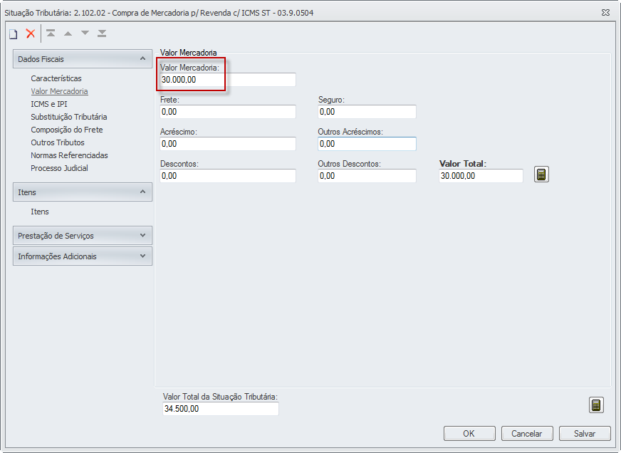Click calculator icon beside Valor Total
The image size is (621, 453).
click(541, 175)
